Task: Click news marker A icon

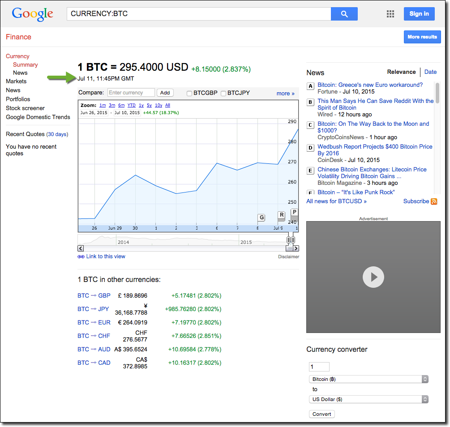Action: 310,86
